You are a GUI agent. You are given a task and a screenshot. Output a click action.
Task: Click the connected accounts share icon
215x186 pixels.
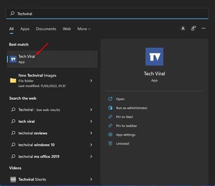[x=193, y=28]
